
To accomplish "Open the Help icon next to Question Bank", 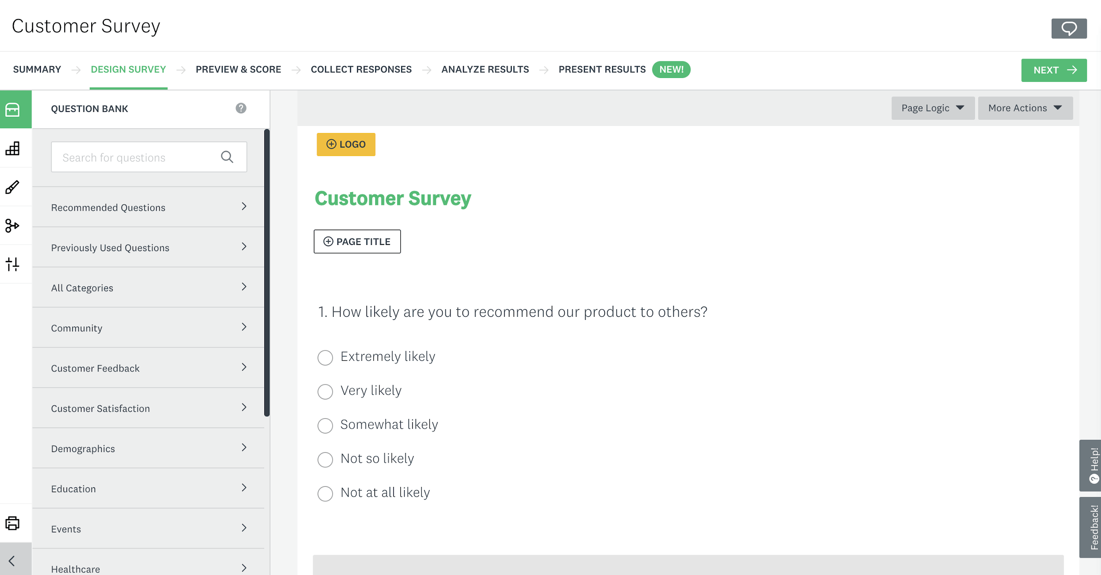I will coord(240,108).
